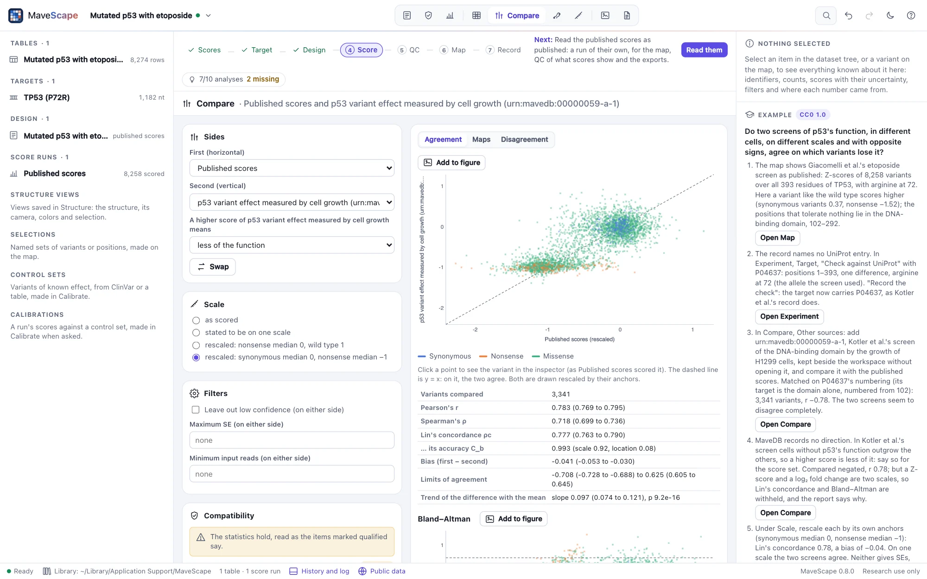Open help via the question mark icon

pyautogui.click(x=911, y=15)
